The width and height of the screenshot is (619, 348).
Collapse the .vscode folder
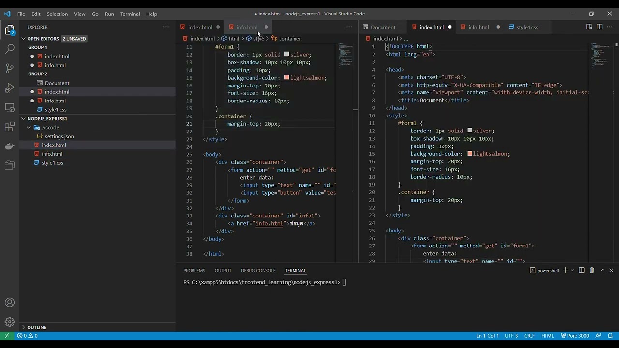(29, 128)
